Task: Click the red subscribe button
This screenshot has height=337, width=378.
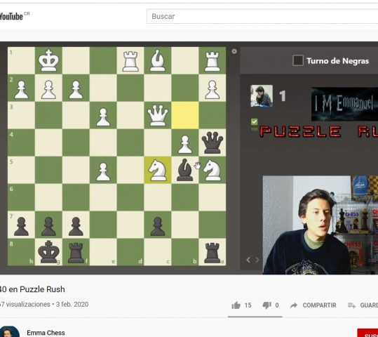Action: point(367,333)
